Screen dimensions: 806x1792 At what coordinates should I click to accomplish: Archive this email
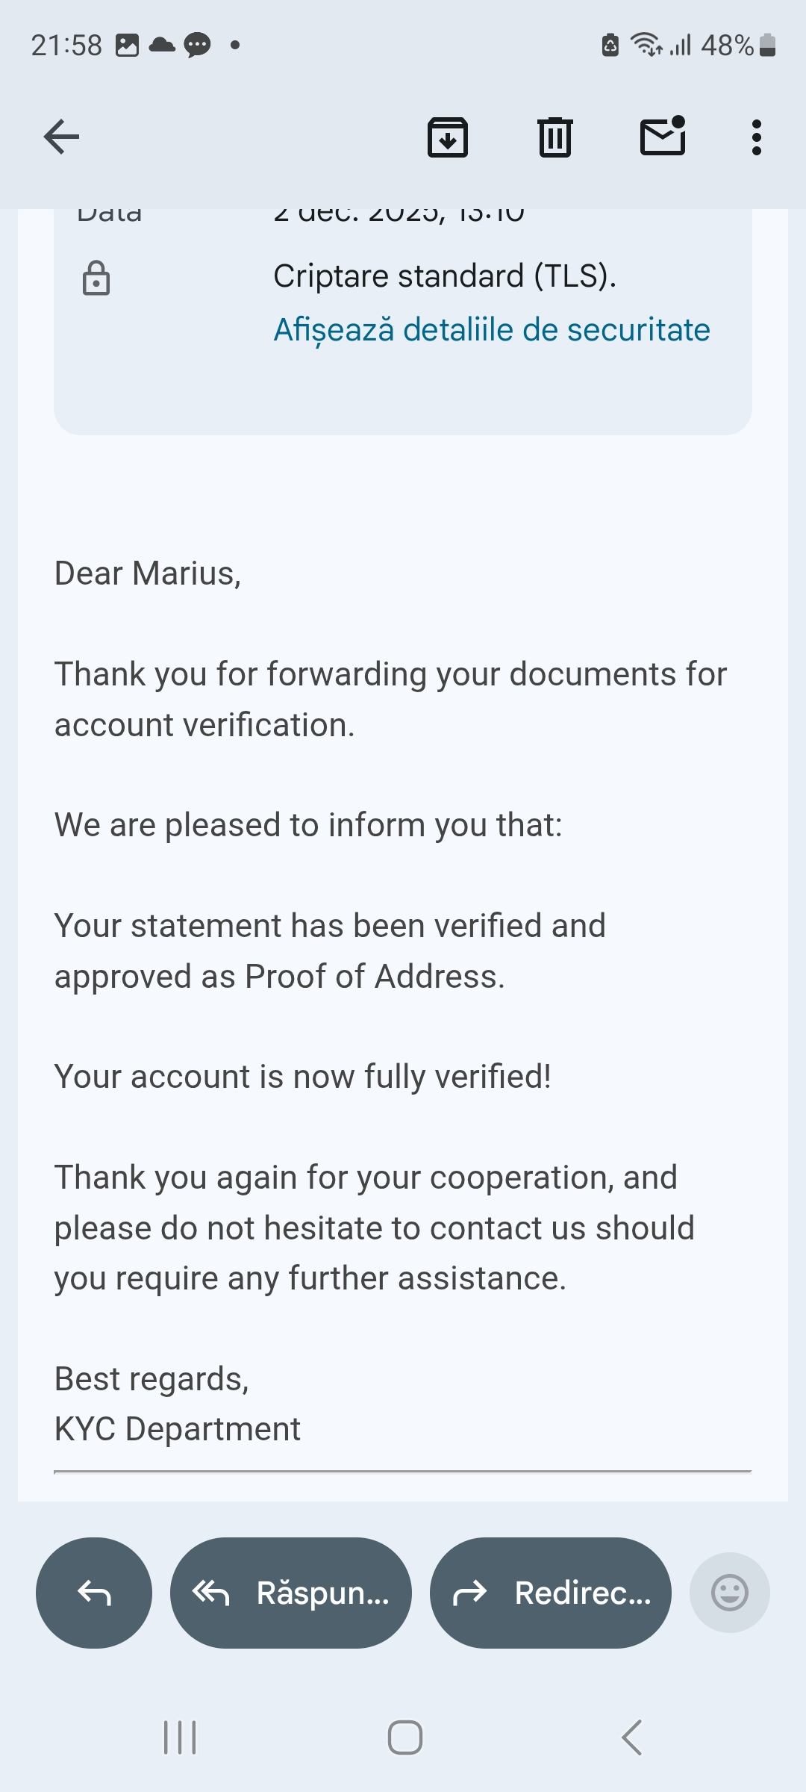[x=448, y=137]
